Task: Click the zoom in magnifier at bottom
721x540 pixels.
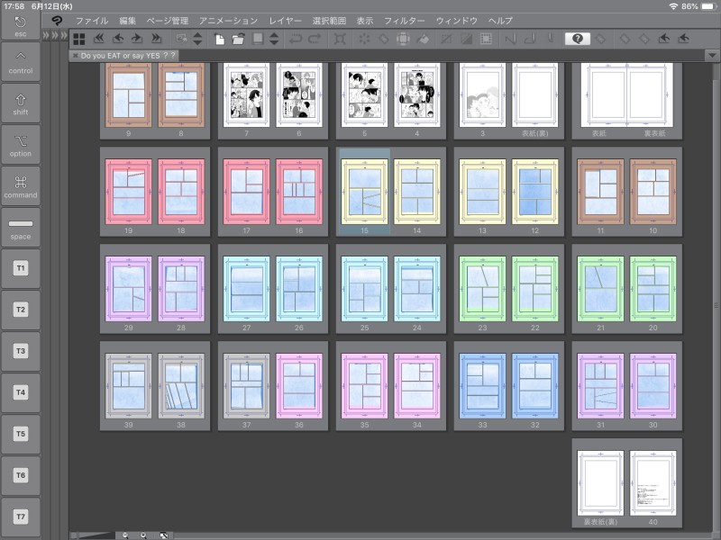Action: point(144,535)
